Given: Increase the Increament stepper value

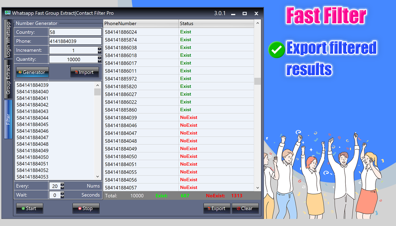Looking at the screenshot, I should pos(100,49).
